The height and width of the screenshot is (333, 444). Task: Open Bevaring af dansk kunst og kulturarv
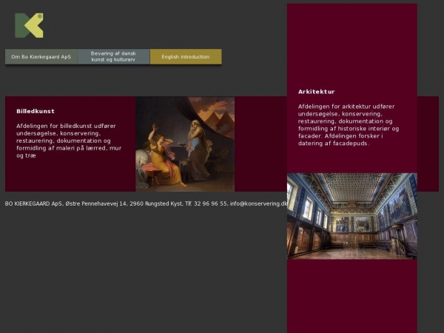(113, 57)
